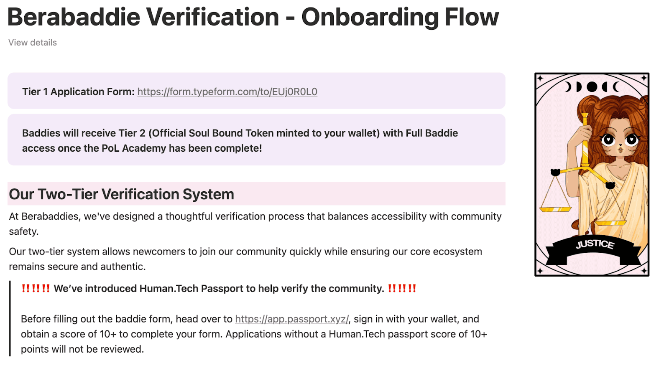Click the Berabaddie Verification page title
The width and height of the screenshot is (669, 381).
click(x=253, y=17)
